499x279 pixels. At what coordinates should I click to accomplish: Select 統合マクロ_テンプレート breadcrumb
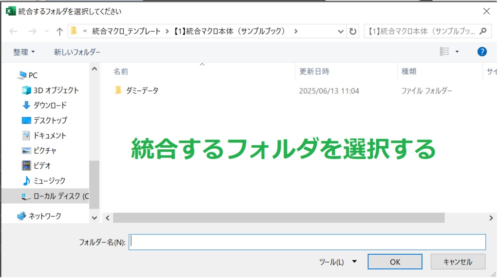(126, 31)
